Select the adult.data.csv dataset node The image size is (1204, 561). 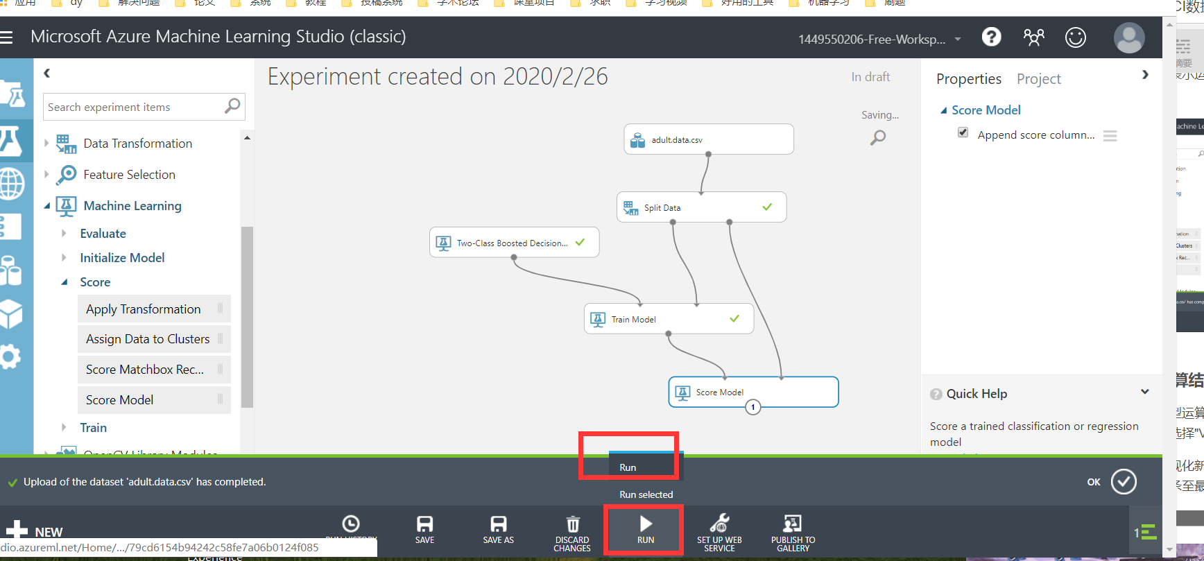tap(709, 139)
